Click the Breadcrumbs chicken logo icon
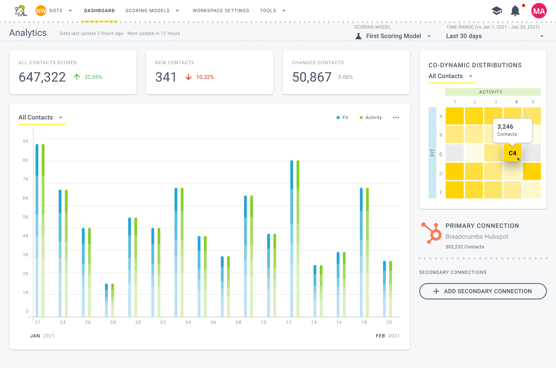 click(x=20, y=10)
